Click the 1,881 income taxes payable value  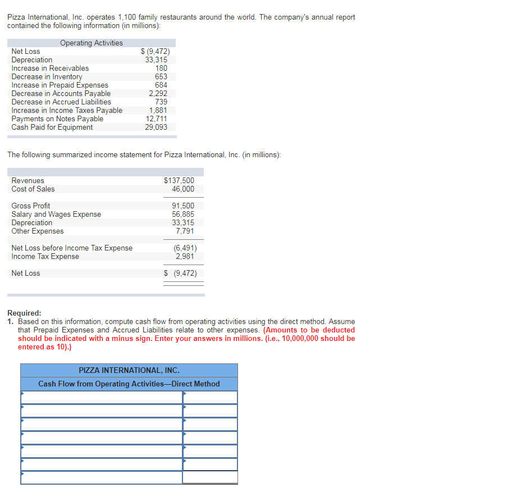(x=158, y=110)
